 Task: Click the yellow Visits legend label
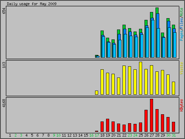point(182,68)
